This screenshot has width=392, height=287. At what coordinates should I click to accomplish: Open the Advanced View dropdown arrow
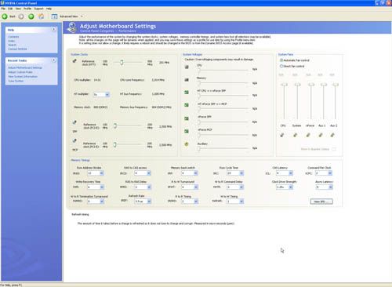tap(82, 16)
